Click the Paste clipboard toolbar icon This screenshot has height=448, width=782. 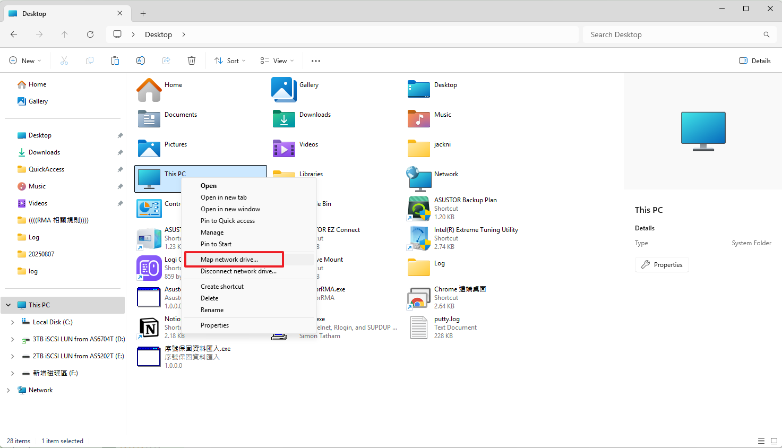115,61
